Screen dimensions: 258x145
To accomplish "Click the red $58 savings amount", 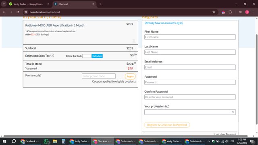I will (130, 68).
